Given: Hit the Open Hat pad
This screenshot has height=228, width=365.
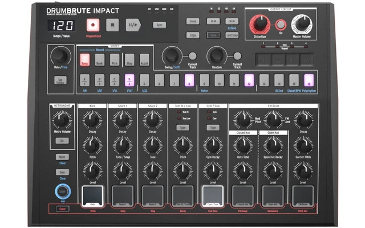Looking at the screenshot, I should [273, 196].
